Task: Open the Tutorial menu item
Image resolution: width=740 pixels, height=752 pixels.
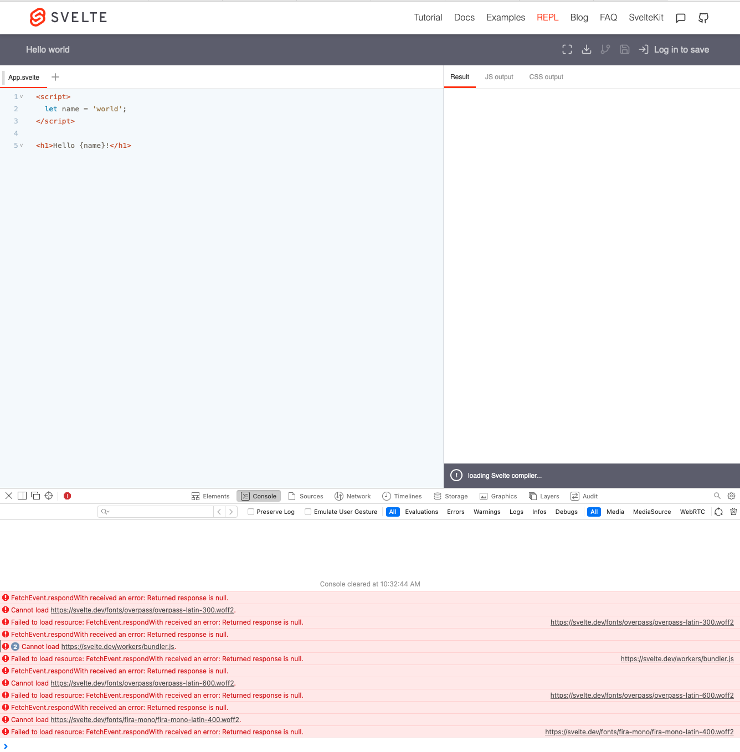Action: (428, 17)
